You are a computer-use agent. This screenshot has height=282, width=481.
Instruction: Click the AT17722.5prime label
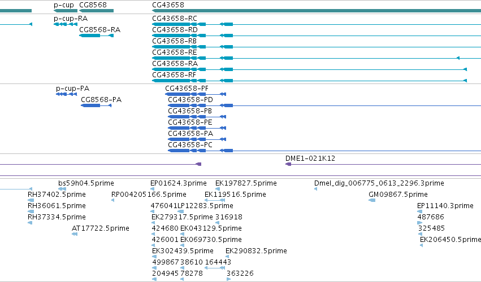[100, 229]
